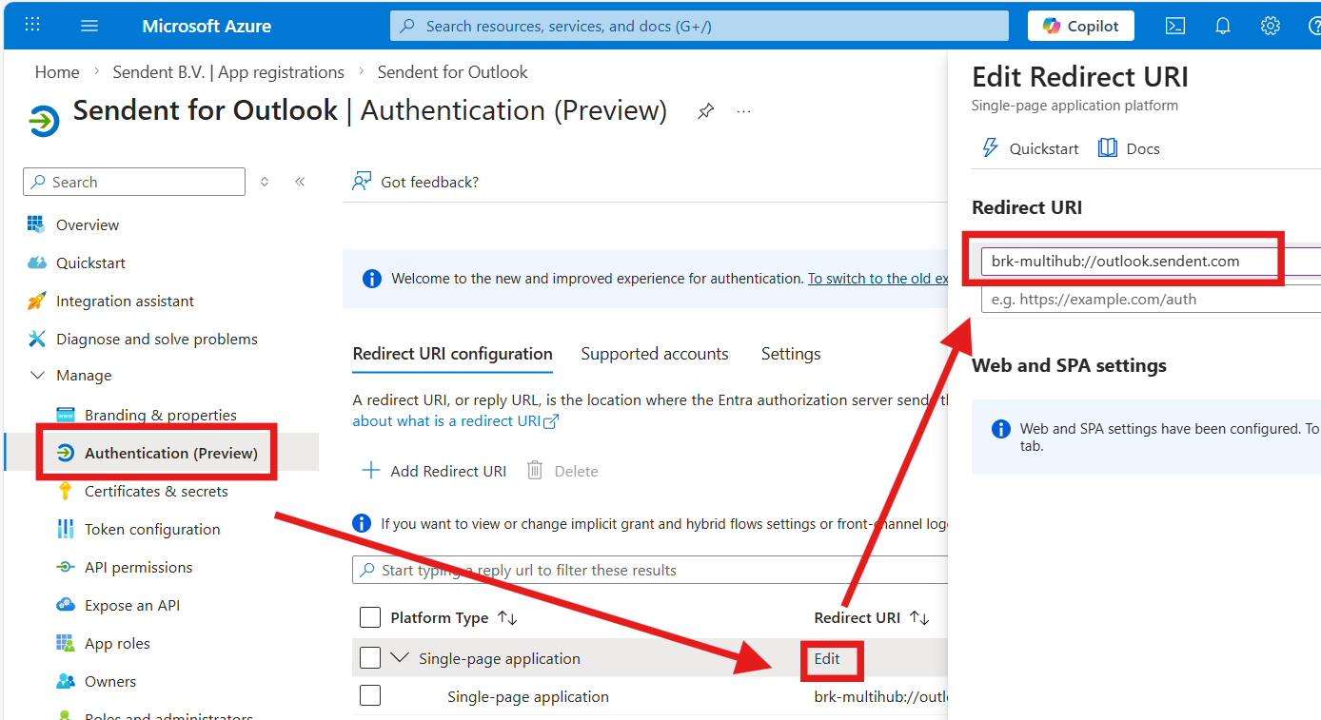
Task: Switch to the Redirect URI configuration tab
Action: pos(452,354)
